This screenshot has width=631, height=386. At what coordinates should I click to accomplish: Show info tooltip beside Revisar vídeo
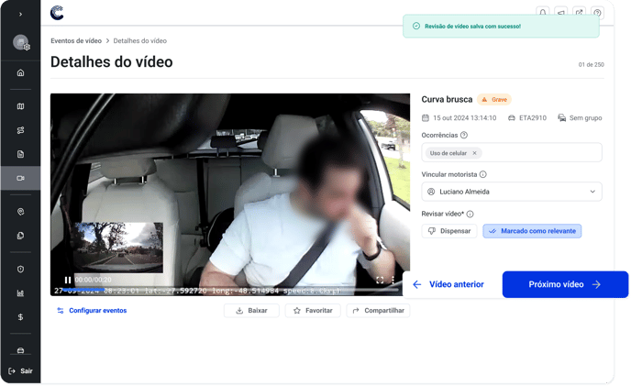[x=470, y=215]
